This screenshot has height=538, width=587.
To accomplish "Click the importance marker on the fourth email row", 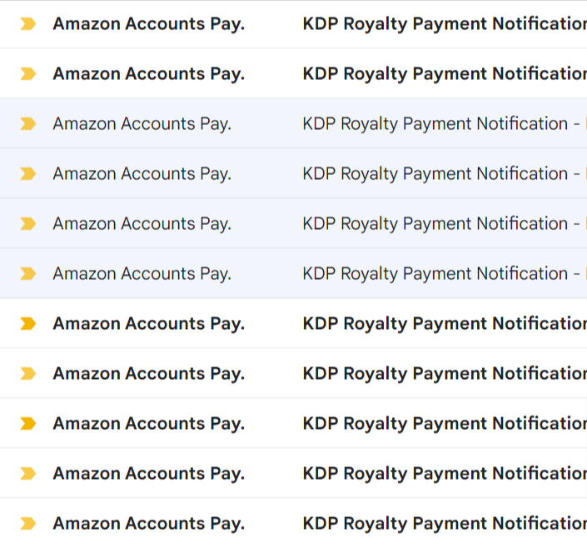I will [28, 174].
